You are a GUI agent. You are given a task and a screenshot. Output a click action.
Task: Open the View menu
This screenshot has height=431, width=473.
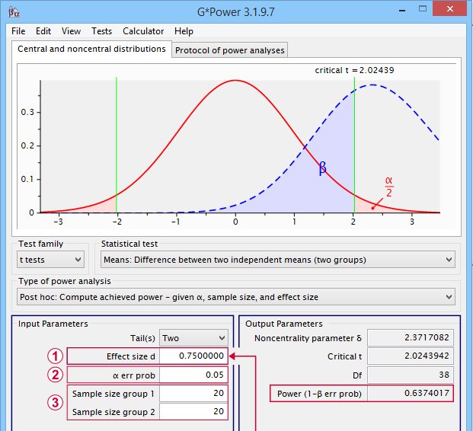pyautogui.click(x=71, y=31)
